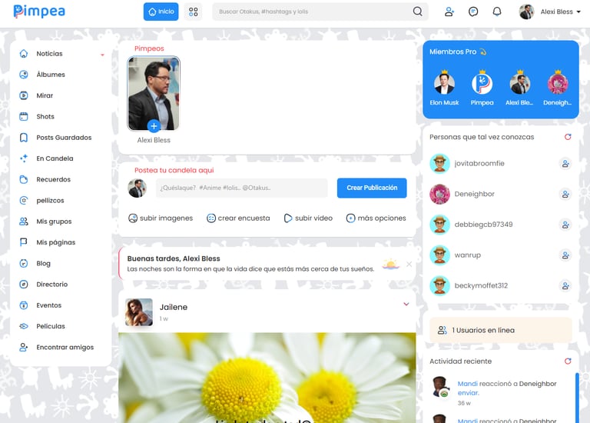Follow Deneighbor with add icon

[x=565, y=195]
